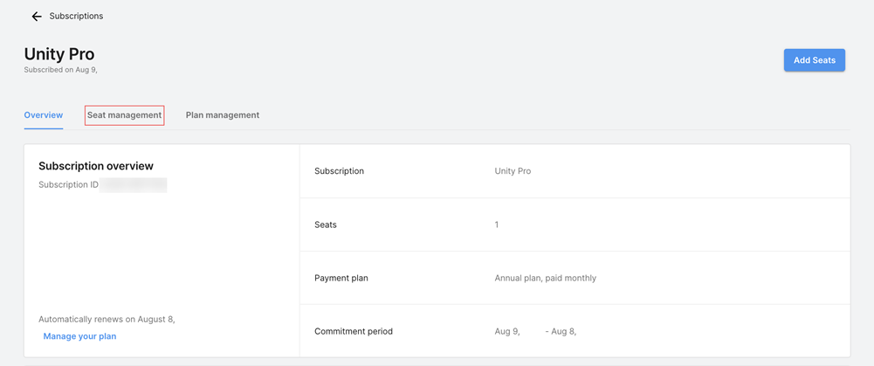Go back via the Subscriptions breadcrumb text
874x366 pixels.
[x=76, y=17]
